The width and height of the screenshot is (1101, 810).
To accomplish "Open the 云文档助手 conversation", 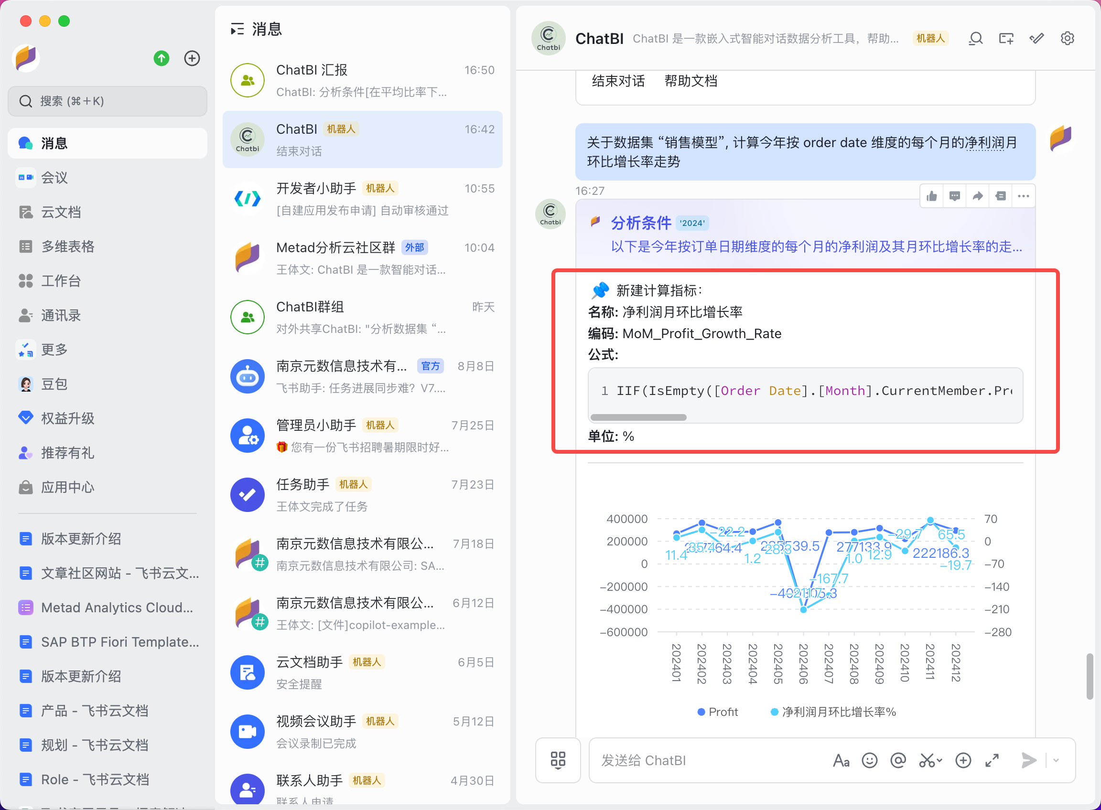I will [x=363, y=673].
